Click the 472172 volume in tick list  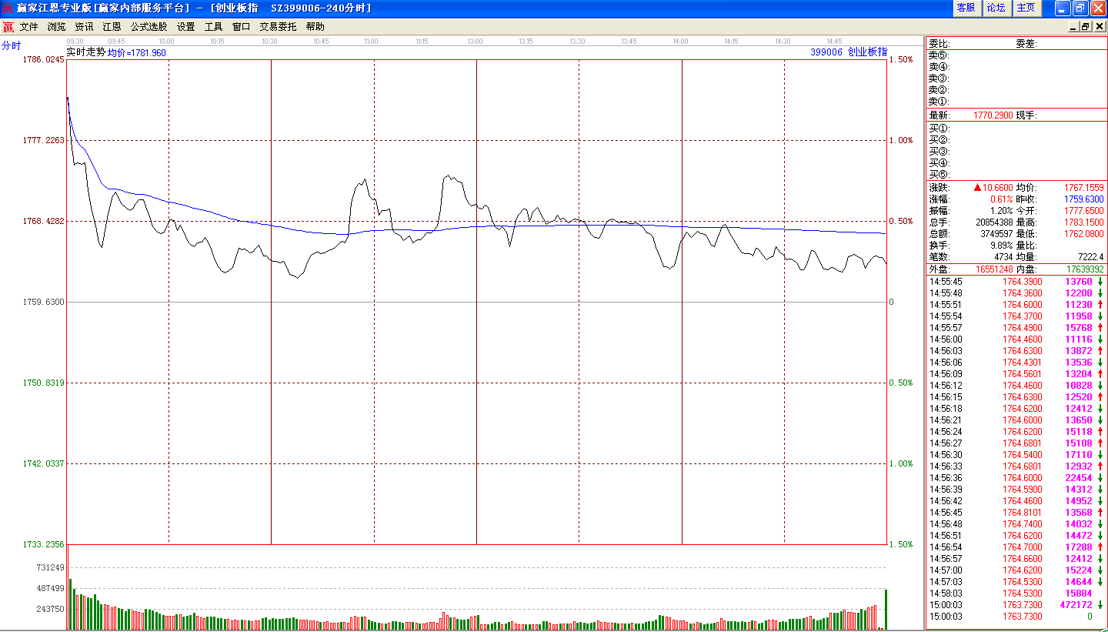pos(1076,605)
